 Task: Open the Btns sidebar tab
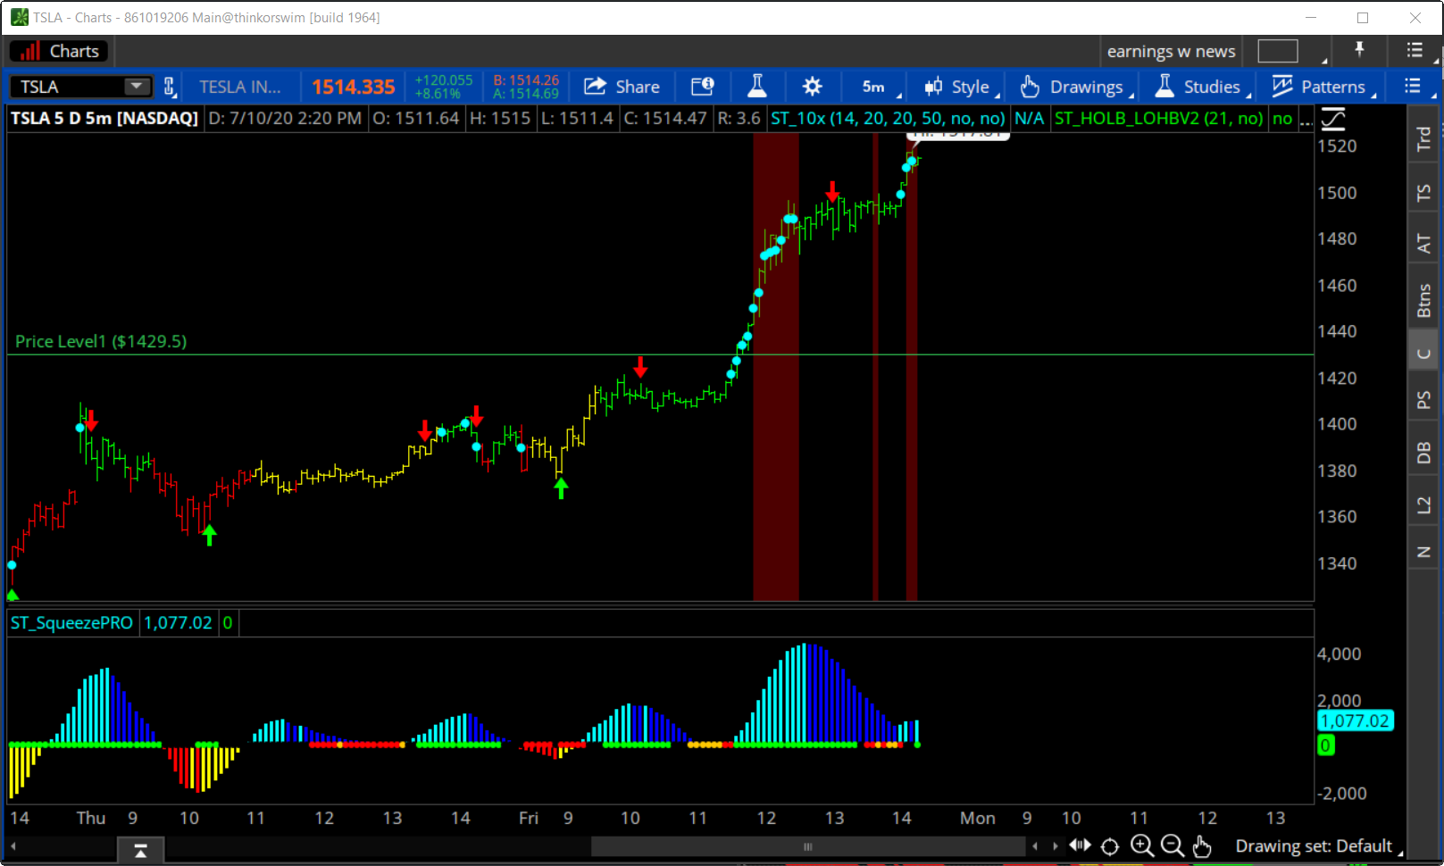coord(1423,300)
